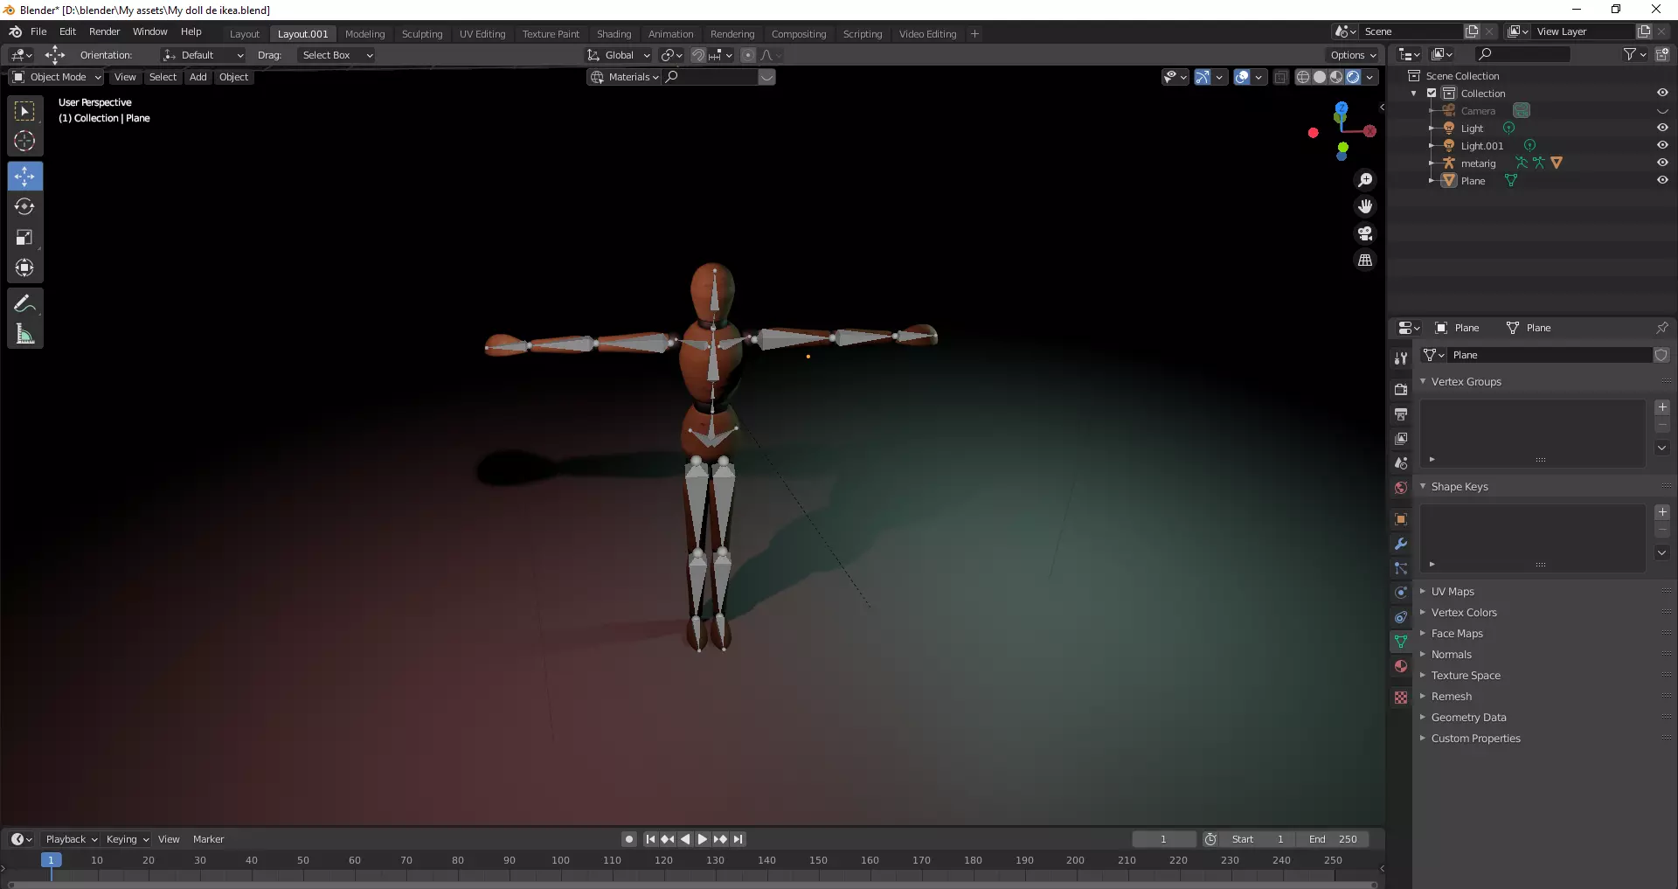1678x889 pixels.
Task: Open the Object properties tab
Action: 1401,519
